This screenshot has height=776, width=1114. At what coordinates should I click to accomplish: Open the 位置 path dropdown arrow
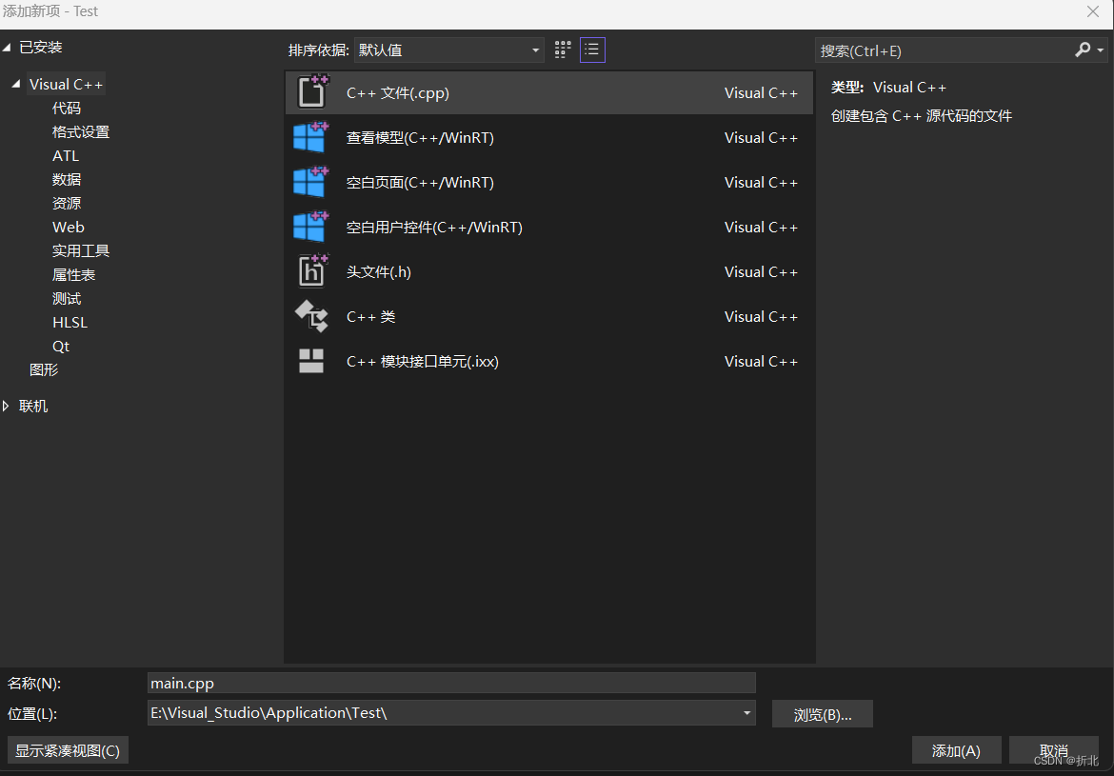[746, 713]
